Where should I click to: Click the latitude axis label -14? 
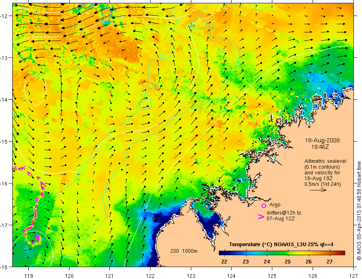5,100
